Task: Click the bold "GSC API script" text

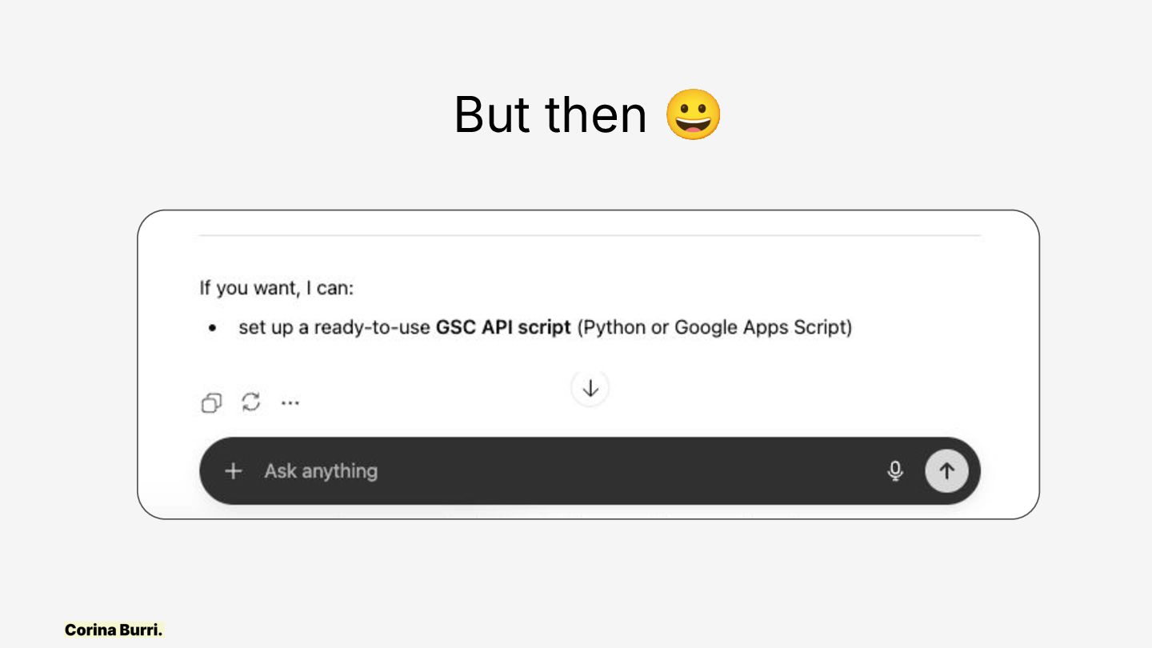Action: click(x=503, y=327)
